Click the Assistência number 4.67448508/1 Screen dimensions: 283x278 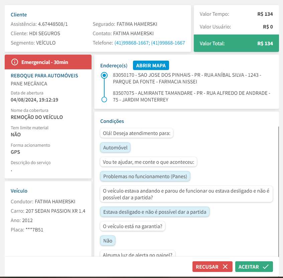[53, 24]
